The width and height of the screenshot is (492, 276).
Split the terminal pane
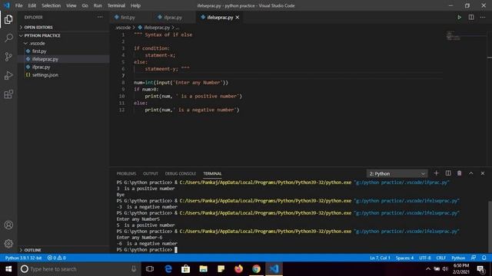448,173
